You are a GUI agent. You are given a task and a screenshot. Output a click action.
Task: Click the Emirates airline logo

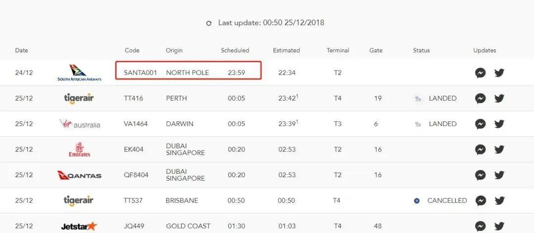(x=80, y=149)
